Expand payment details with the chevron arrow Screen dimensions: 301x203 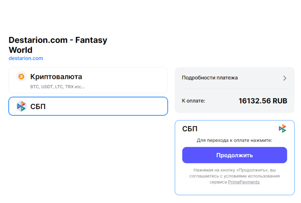pos(284,78)
